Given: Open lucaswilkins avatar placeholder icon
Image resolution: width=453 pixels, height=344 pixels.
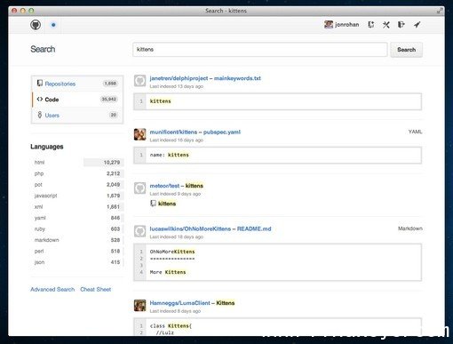Looking at the screenshot, I should pyautogui.click(x=139, y=231).
